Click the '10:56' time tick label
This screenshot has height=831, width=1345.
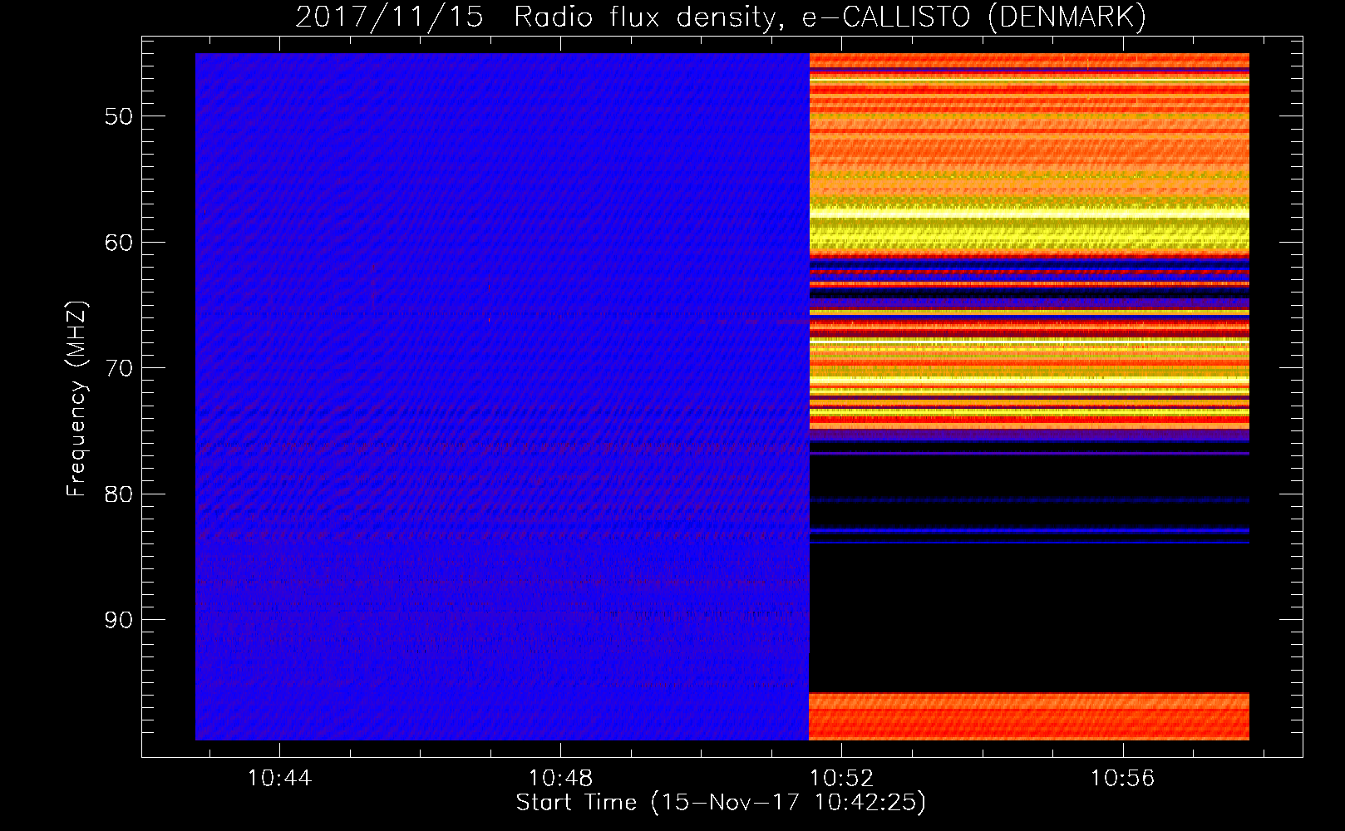point(1123,778)
